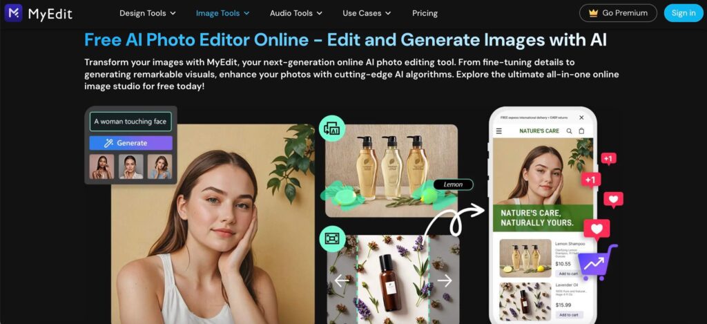Click the search icon in phone mockup

(x=569, y=131)
